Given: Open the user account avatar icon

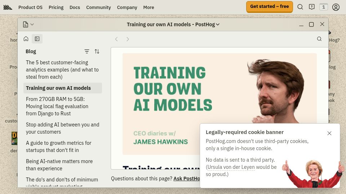Looking at the screenshot, I should click(x=336, y=7).
